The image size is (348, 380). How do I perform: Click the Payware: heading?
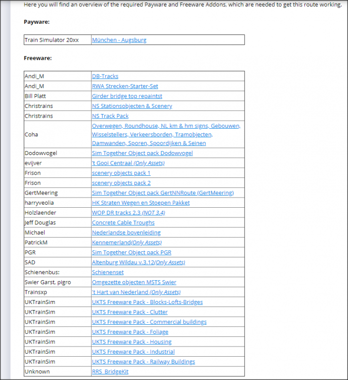click(x=36, y=22)
